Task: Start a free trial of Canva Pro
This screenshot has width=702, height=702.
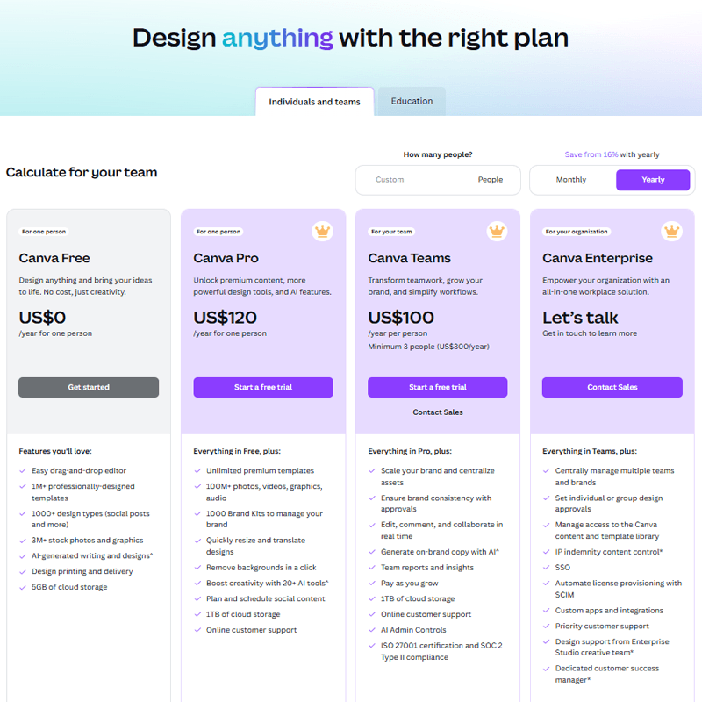Action: pos(263,387)
